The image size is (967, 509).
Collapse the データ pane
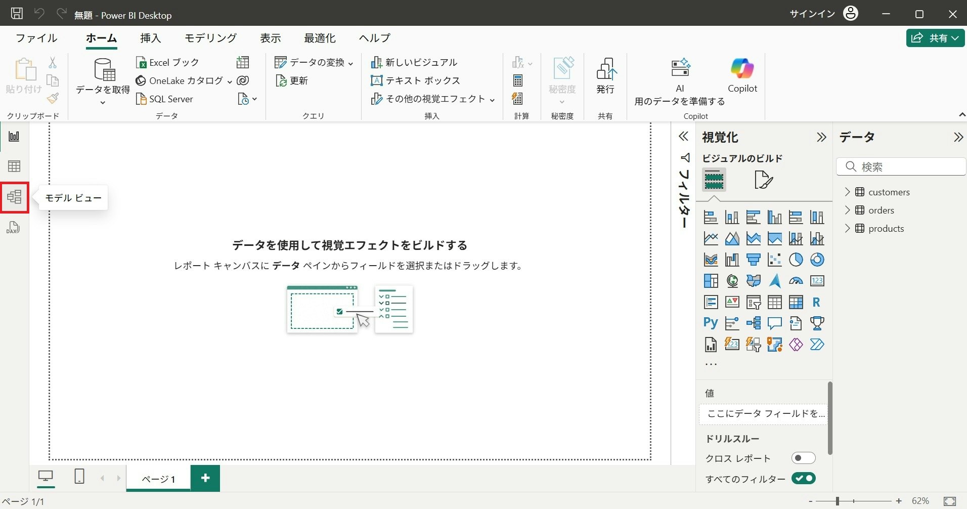[958, 137]
